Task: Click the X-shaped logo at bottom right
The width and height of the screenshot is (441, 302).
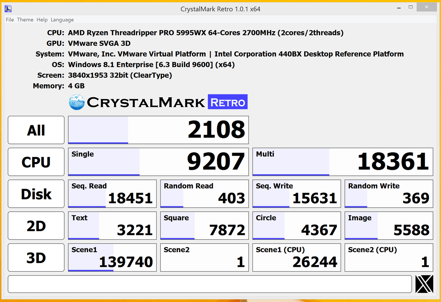Action: pos(424,284)
